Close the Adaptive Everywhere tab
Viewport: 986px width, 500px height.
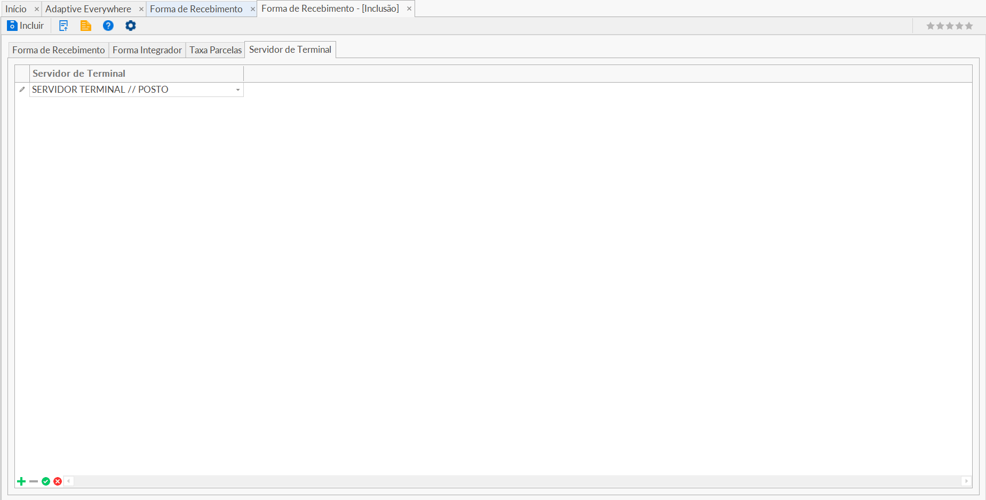[x=141, y=9]
